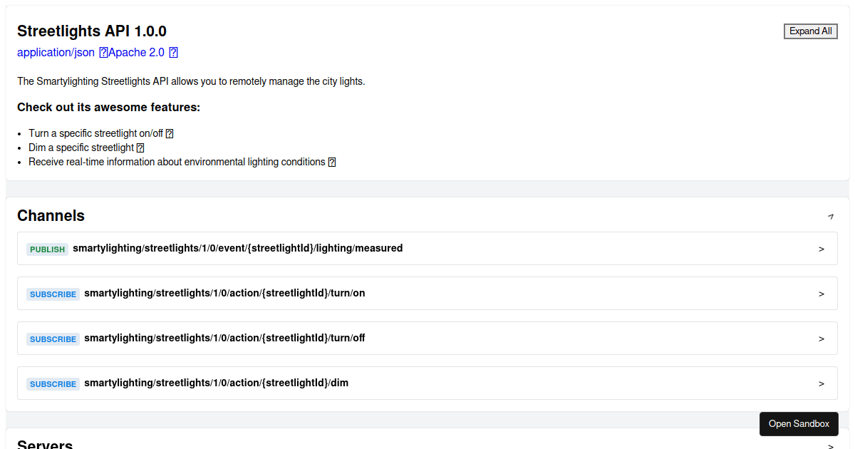The height and width of the screenshot is (449, 855).
Task: Click the Streetlights API 1.0.0 heading
Action: coord(91,31)
